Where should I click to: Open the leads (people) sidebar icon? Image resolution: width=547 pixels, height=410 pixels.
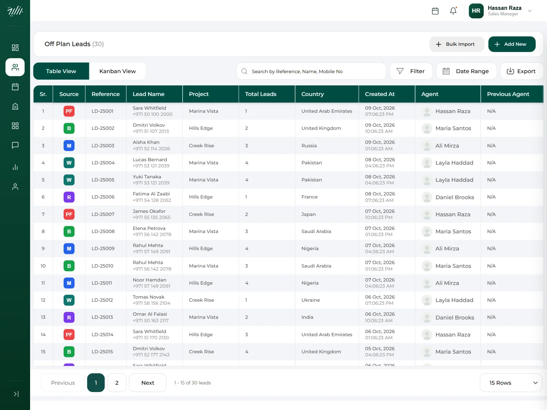tap(15, 67)
